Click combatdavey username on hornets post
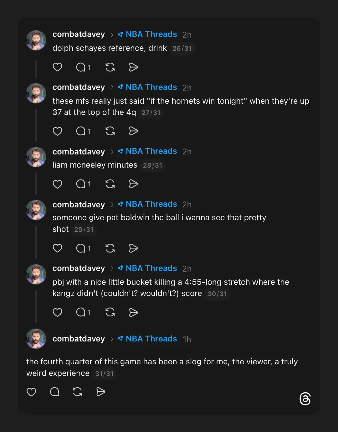This screenshot has height=432, width=338. click(x=79, y=87)
